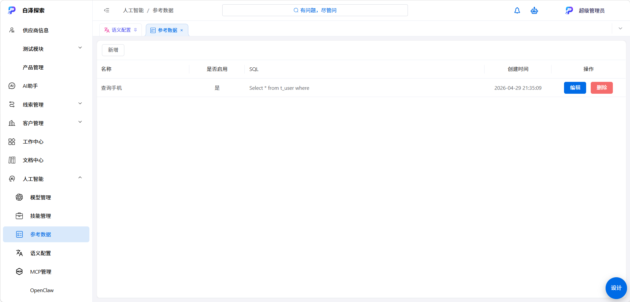The width and height of the screenshot is (630, 302).
Task: Open OpenClaw in the sidebar
Action: pos(46,290)
